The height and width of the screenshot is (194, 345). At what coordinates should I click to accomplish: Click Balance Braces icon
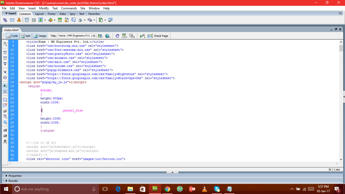click(x=5, y=78)
